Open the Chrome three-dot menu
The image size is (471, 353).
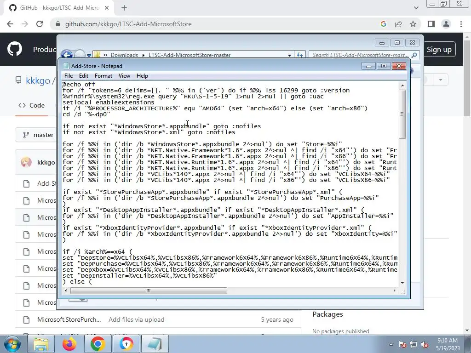[461, 24]
